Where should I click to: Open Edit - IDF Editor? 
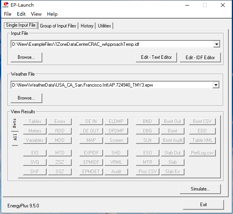[200, 57]
